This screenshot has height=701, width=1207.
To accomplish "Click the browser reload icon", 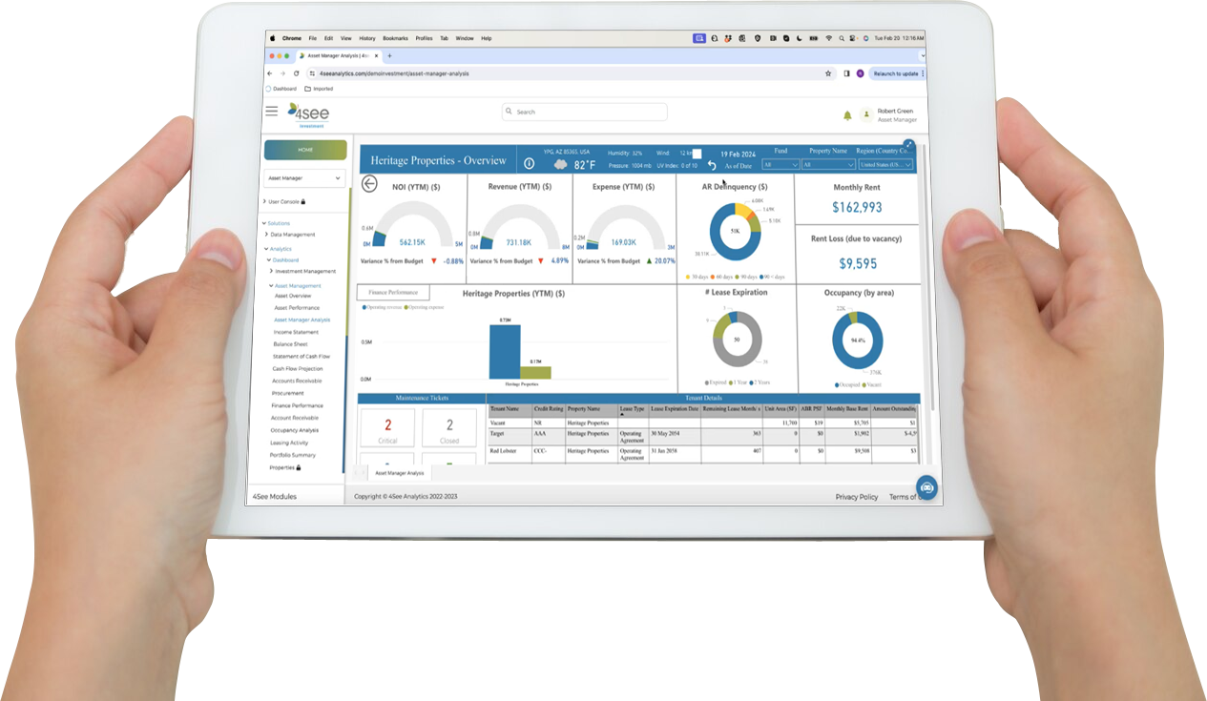I will (x=296, y=73).
